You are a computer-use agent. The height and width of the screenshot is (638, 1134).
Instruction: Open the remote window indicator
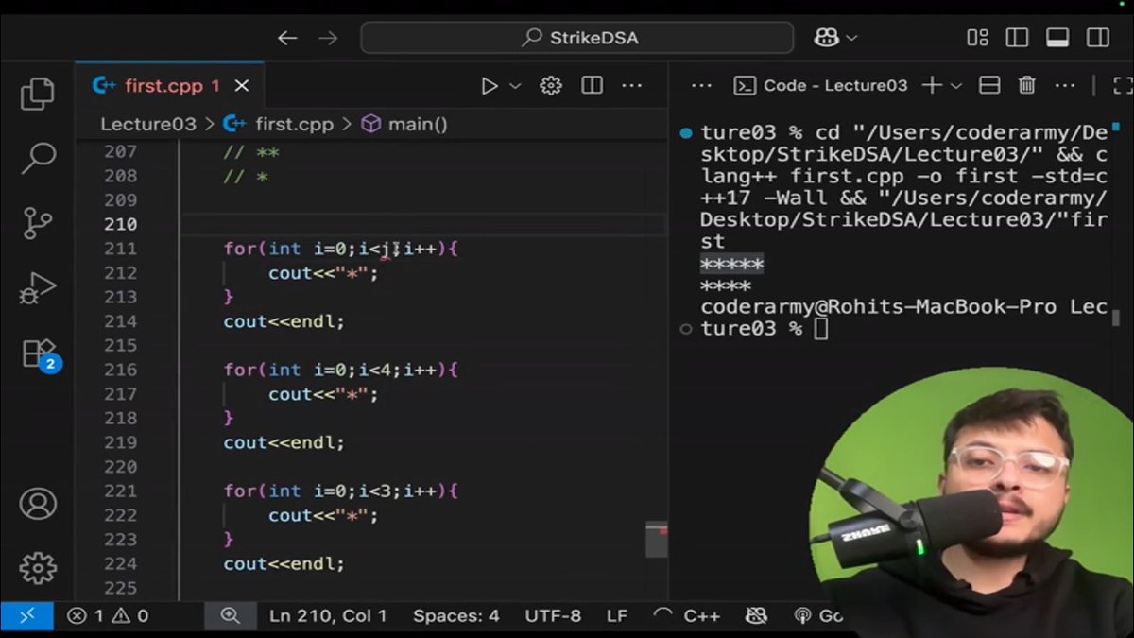tap(27, 615)
